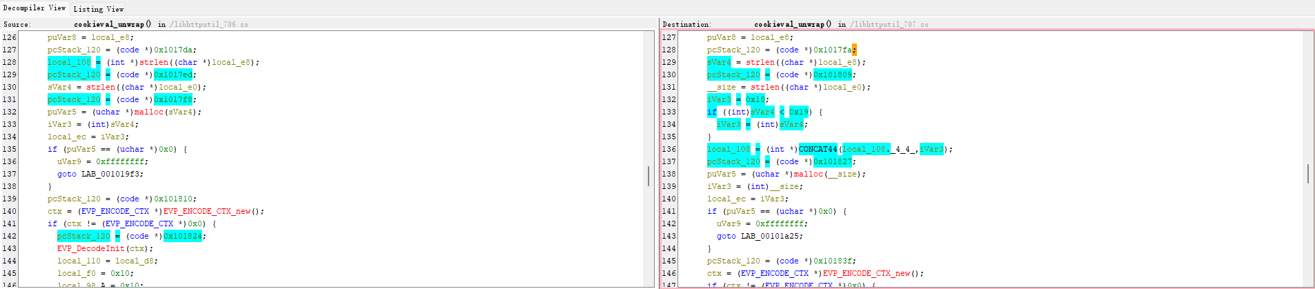
Task: Select highlighted address 0x101809 in destination
Action: (833, 74)
